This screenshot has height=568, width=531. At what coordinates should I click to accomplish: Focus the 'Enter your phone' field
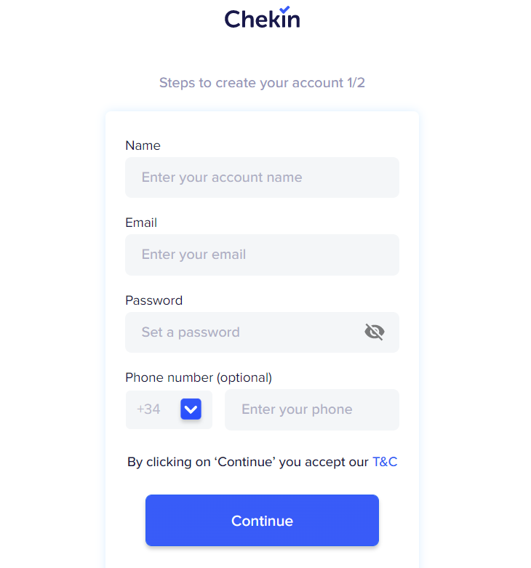point(311,409)
